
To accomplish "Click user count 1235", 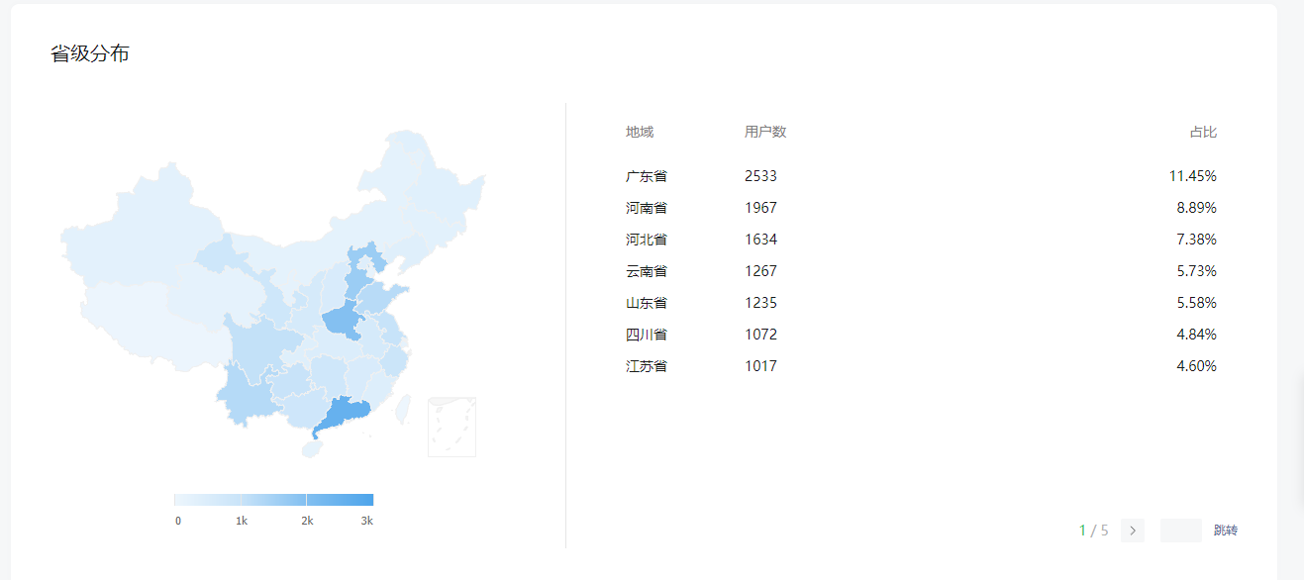I will (761, 303).
